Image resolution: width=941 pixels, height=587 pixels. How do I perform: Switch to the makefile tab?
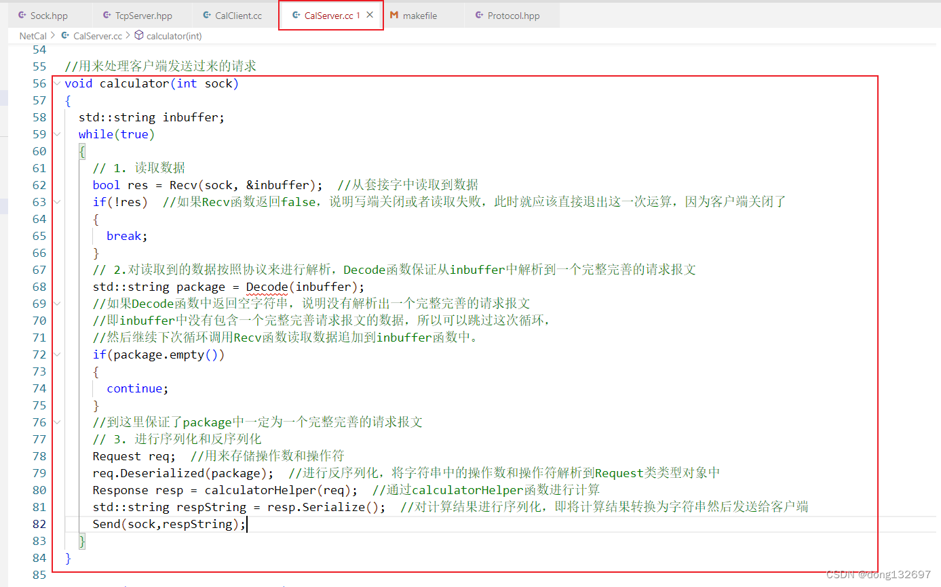coord(422,16)
